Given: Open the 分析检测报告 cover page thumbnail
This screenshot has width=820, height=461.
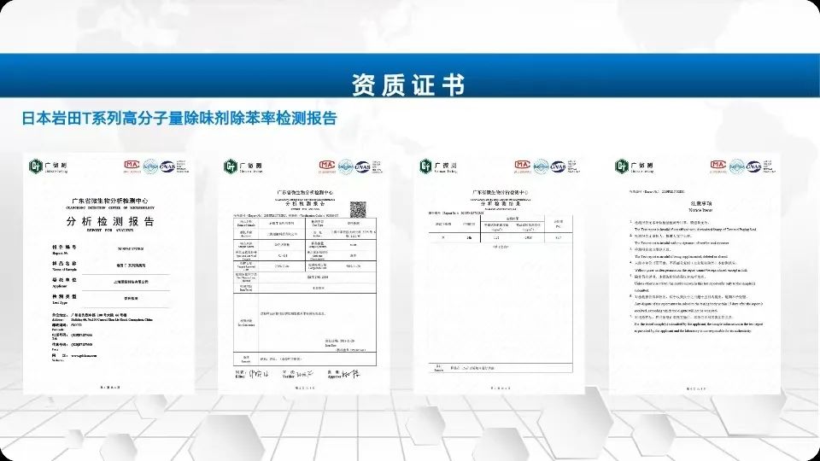Looking at the screenshot, I should click(x=108, y=273).
